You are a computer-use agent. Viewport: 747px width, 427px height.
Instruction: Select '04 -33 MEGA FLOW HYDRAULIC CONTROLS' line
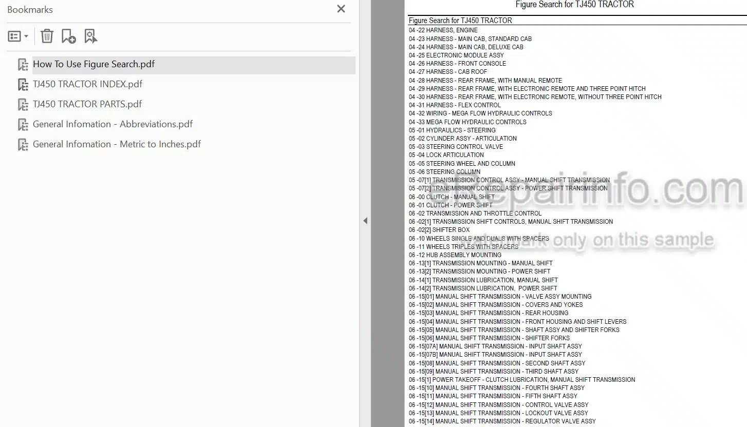[468, 122]
